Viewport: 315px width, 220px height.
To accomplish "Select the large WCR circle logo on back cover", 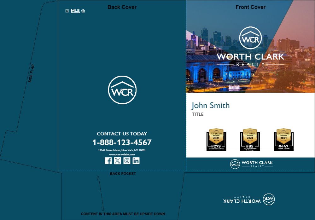I will click(122, 90).
